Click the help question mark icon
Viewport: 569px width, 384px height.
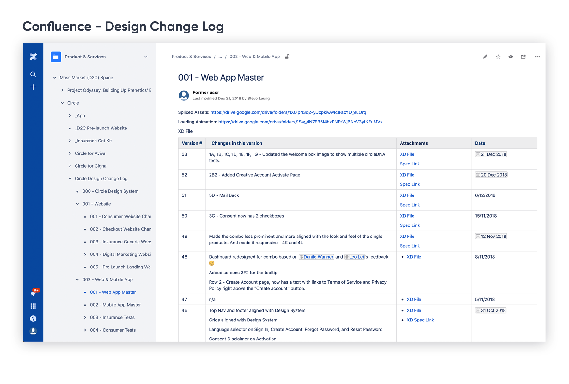coord(33,319)
